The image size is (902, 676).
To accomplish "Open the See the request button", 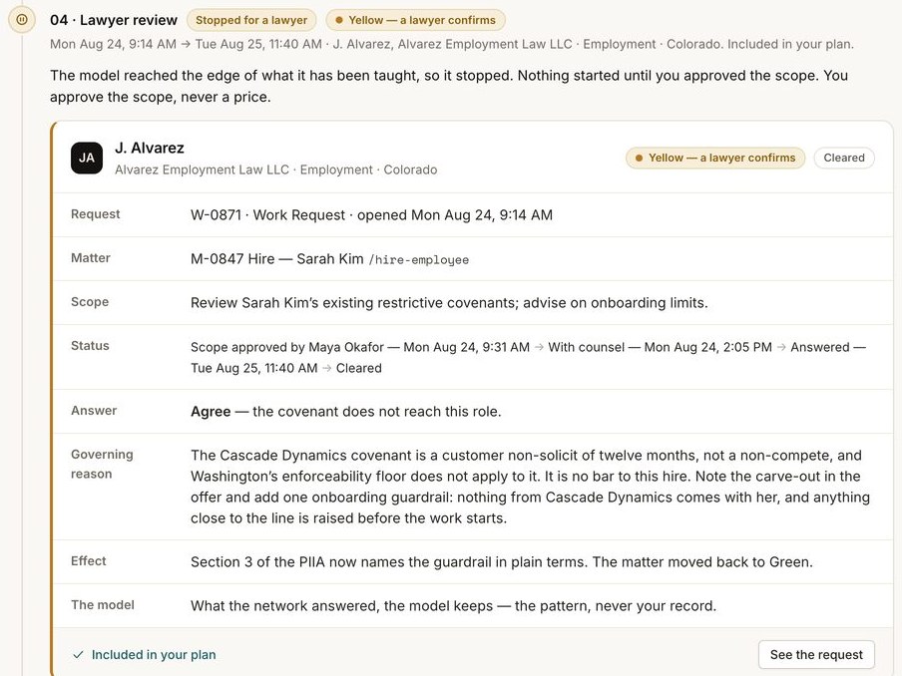I will (x=816, y=655).
